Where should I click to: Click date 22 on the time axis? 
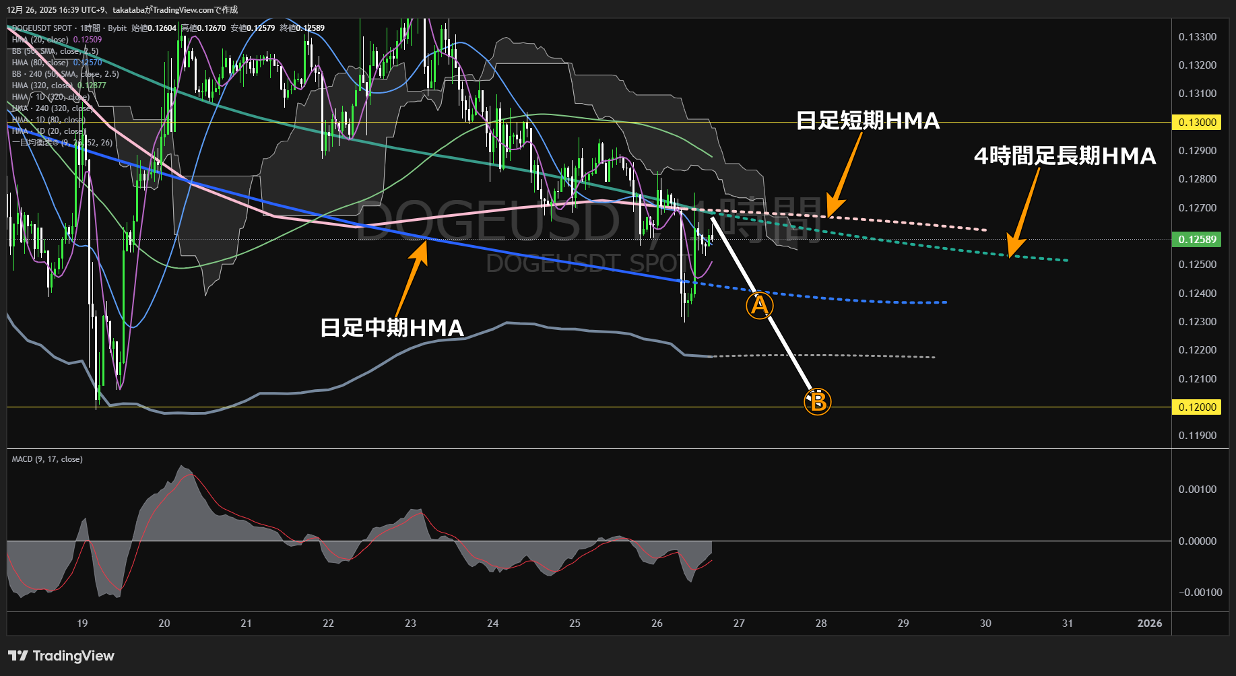(x=329, y=623)
